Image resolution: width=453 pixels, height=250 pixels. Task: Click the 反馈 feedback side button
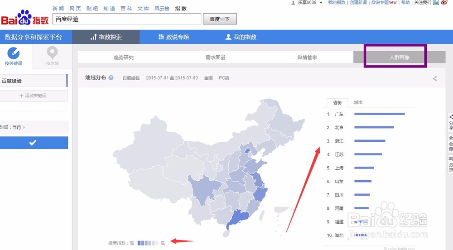click(x=450, y=164)
